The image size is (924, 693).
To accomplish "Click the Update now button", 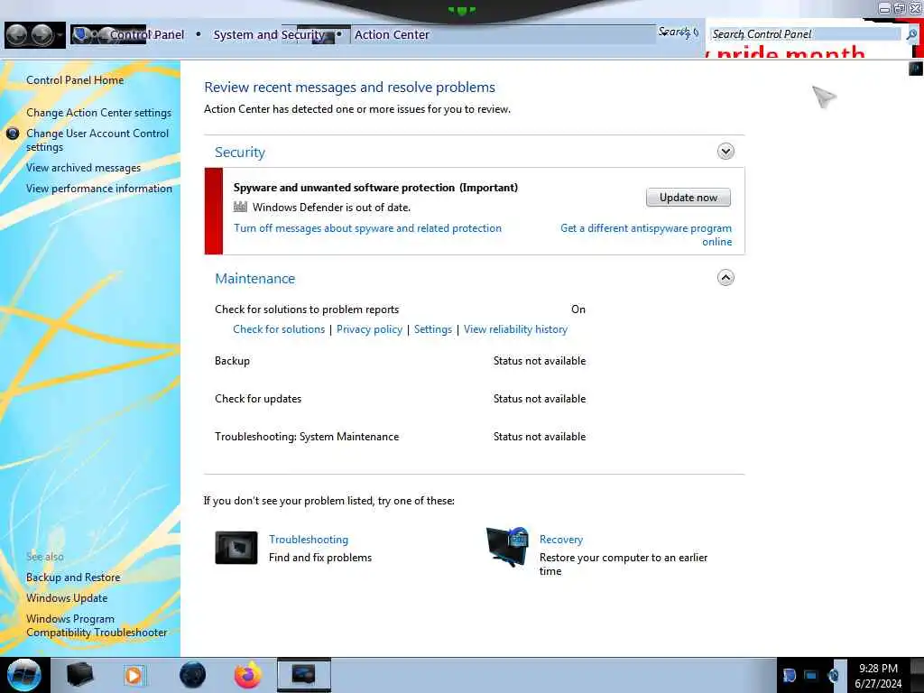I will pos(688,198).
